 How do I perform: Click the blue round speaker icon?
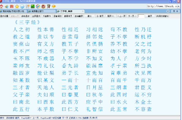22,6
